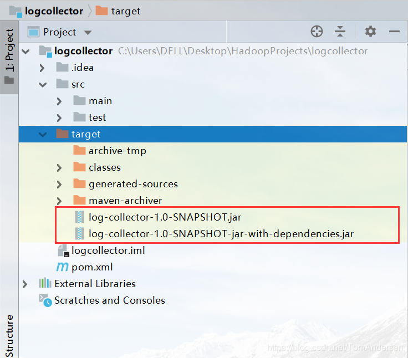Click the src gray folder icon
Image resolution: width=408 pixels, height=358 pixels.
click(62, 84)
